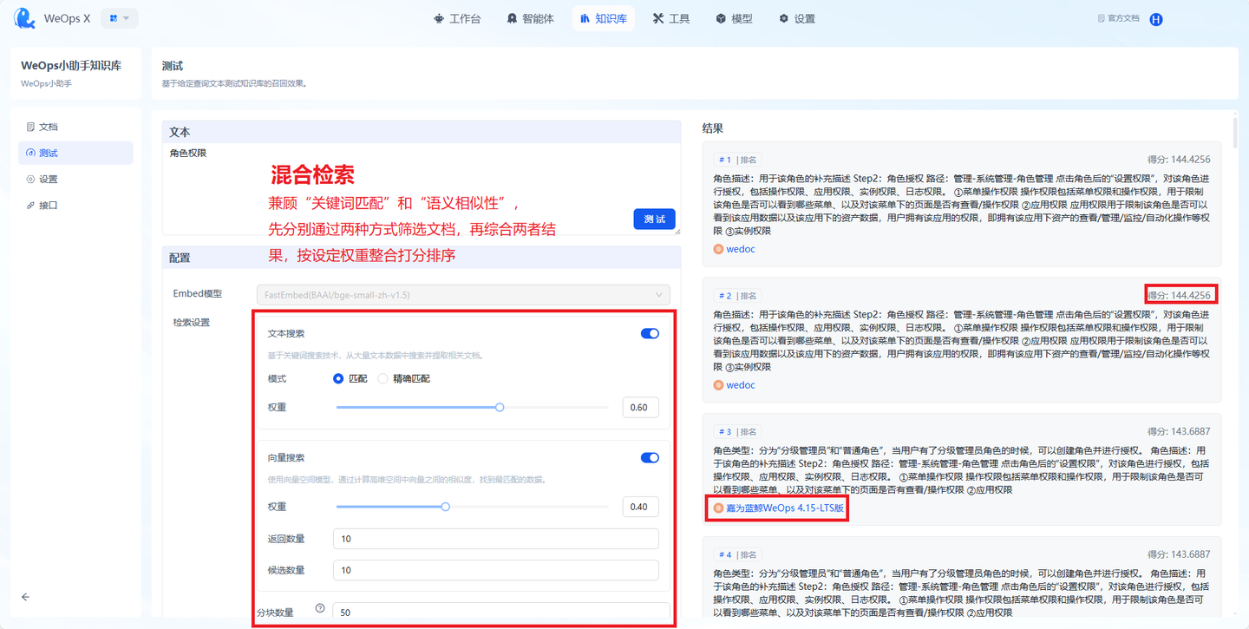This screenshot has height=629, width=1249.
Task: Click the 智能体 robot icon
Action: click(x=513, y=18)
